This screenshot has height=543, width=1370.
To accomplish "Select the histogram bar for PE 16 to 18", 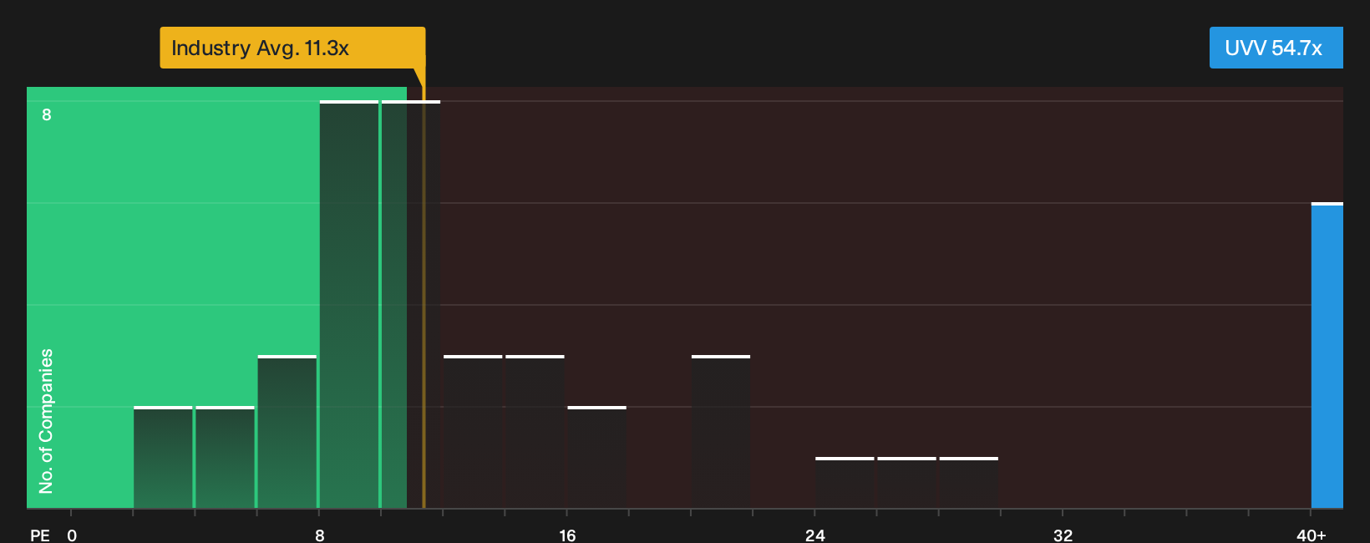I will (x=597, y=457).
